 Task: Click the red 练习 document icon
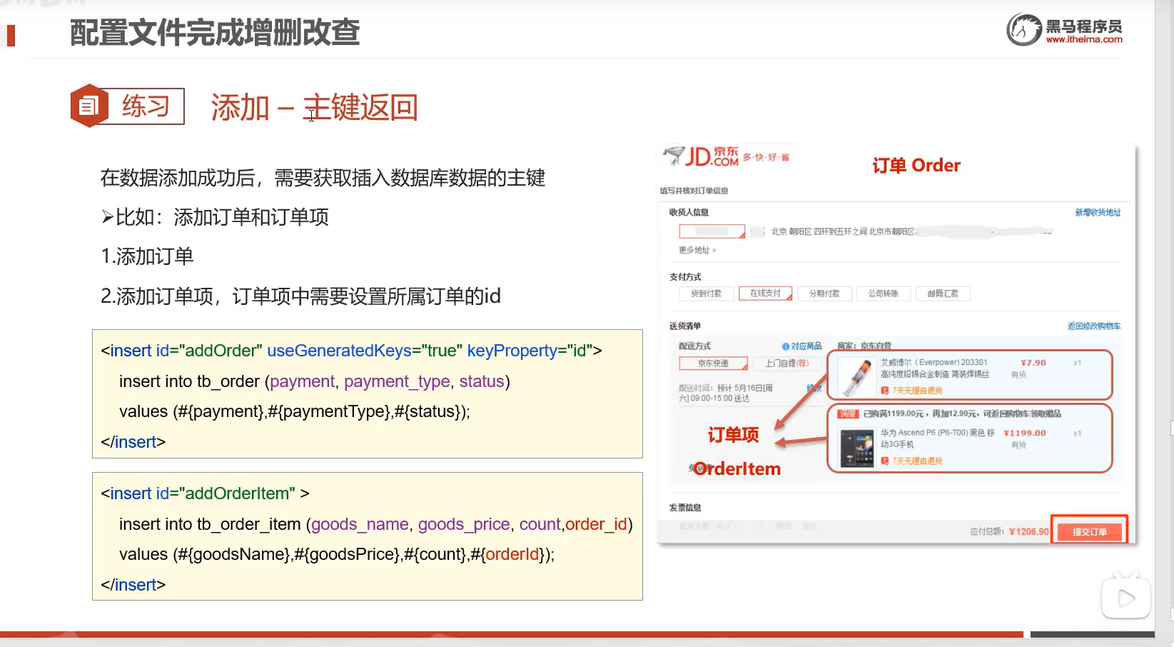tap(89, 106)
